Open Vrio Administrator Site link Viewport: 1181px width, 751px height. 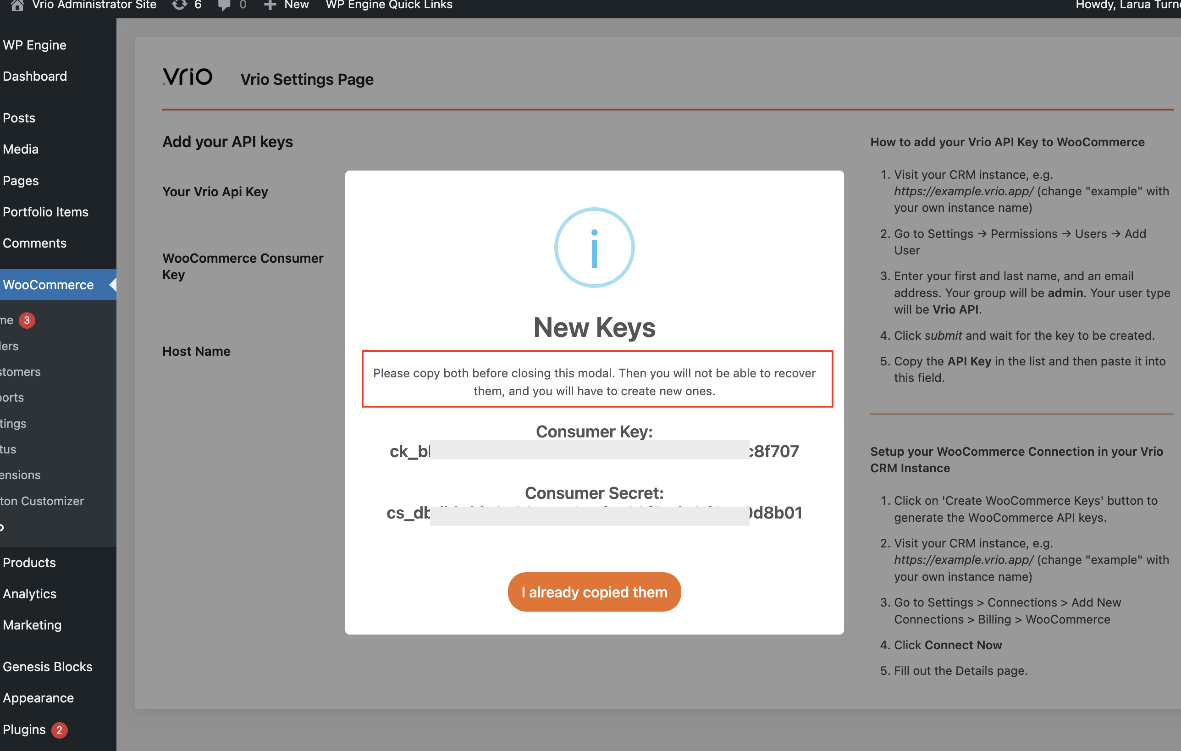tap(94, 5)
